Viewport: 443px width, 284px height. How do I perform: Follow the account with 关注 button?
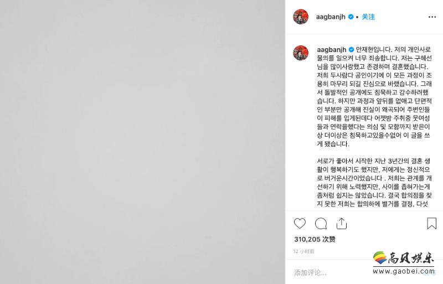point(368,17)
